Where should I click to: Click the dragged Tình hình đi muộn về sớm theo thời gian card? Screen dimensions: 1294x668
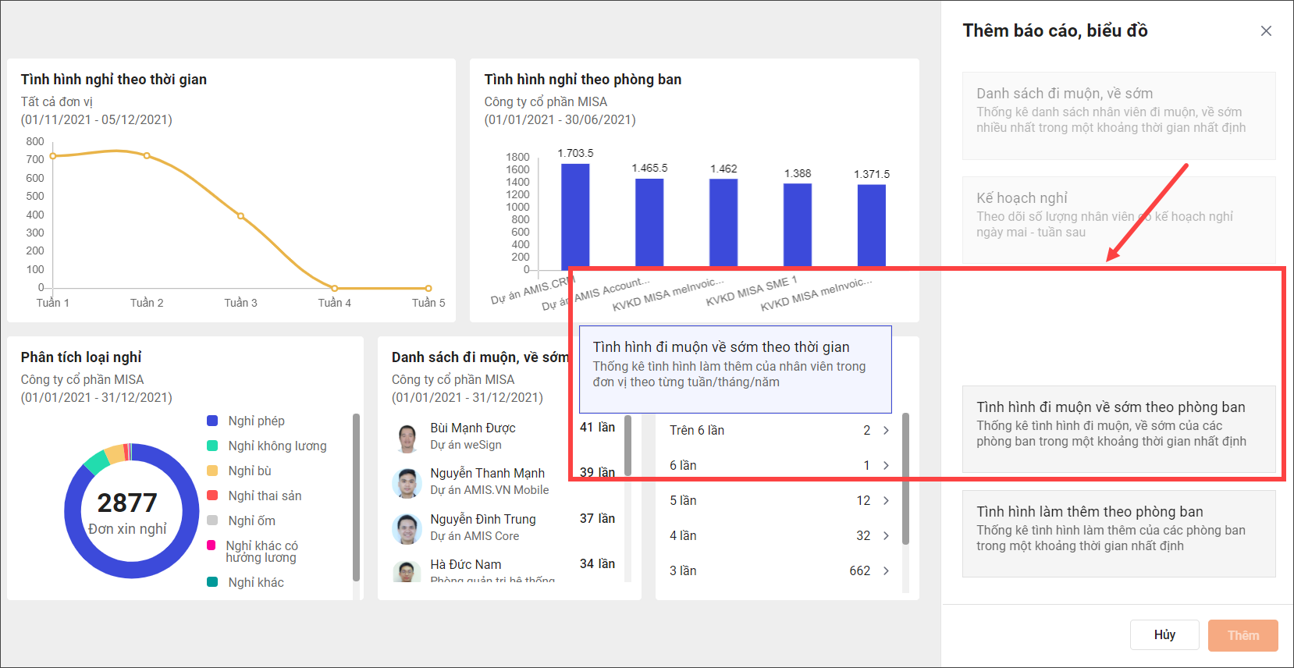coord(735,369)
